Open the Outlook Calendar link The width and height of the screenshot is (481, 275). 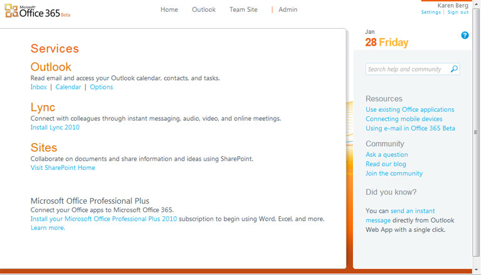(x=68, y=87)
